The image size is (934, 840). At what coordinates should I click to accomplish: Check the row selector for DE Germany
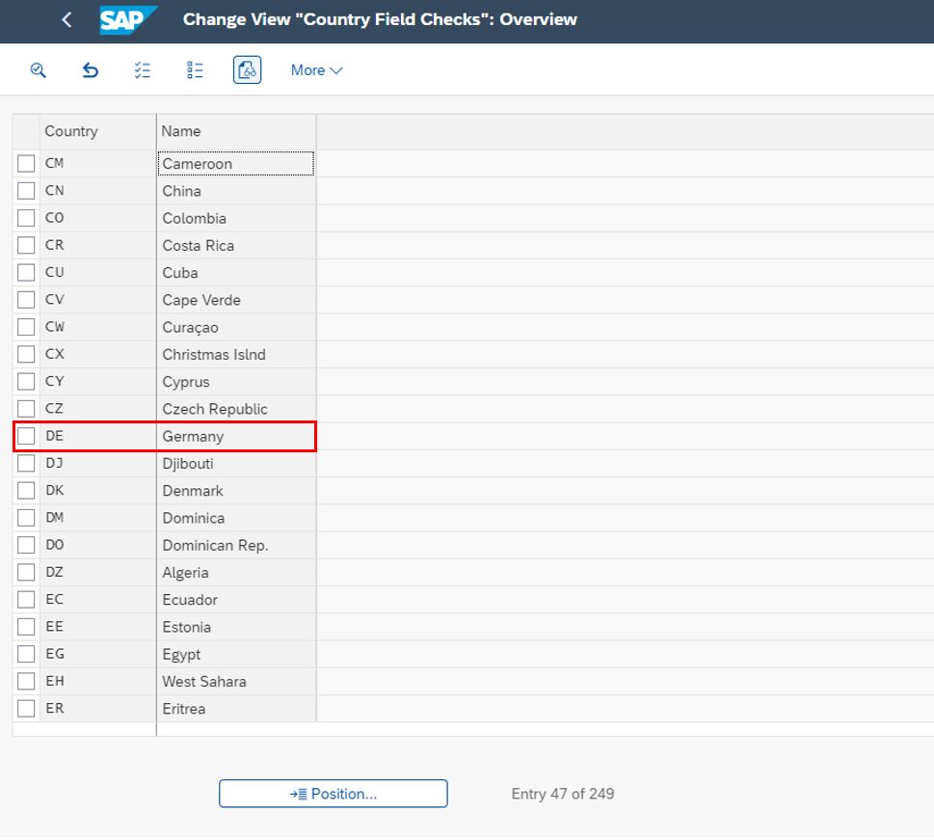[26, 436]
